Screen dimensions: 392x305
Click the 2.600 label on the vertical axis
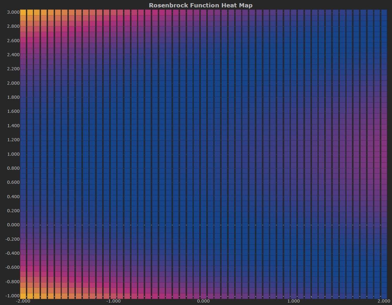[13, 40]
